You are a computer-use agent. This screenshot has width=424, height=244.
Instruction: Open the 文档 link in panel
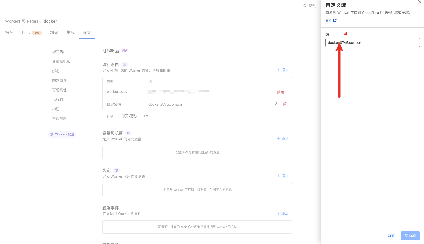tap(329, 21)
